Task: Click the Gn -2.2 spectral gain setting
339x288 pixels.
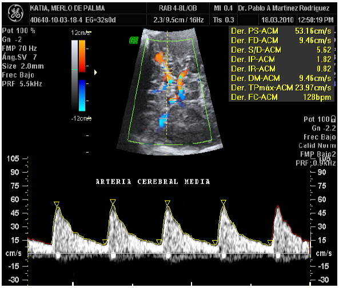Action: [x=324, y=128]
